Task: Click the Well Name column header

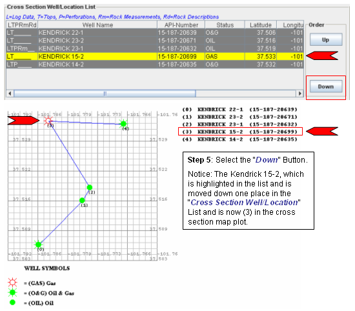Action: click(x=97, y=25)
